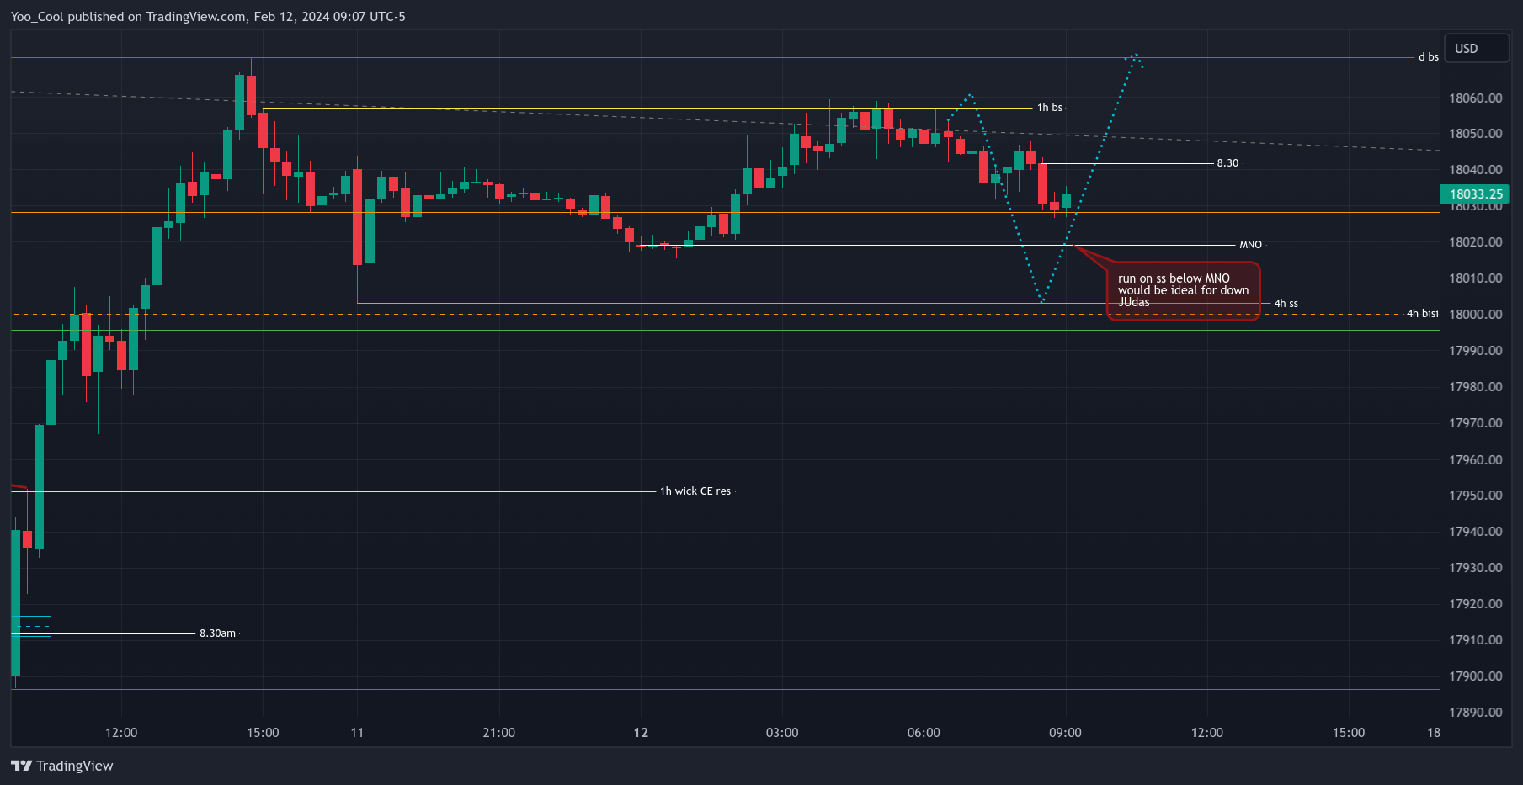Click the small cyan box near 8.30am line
1523x785 pixels.
(x=31, y=626)
